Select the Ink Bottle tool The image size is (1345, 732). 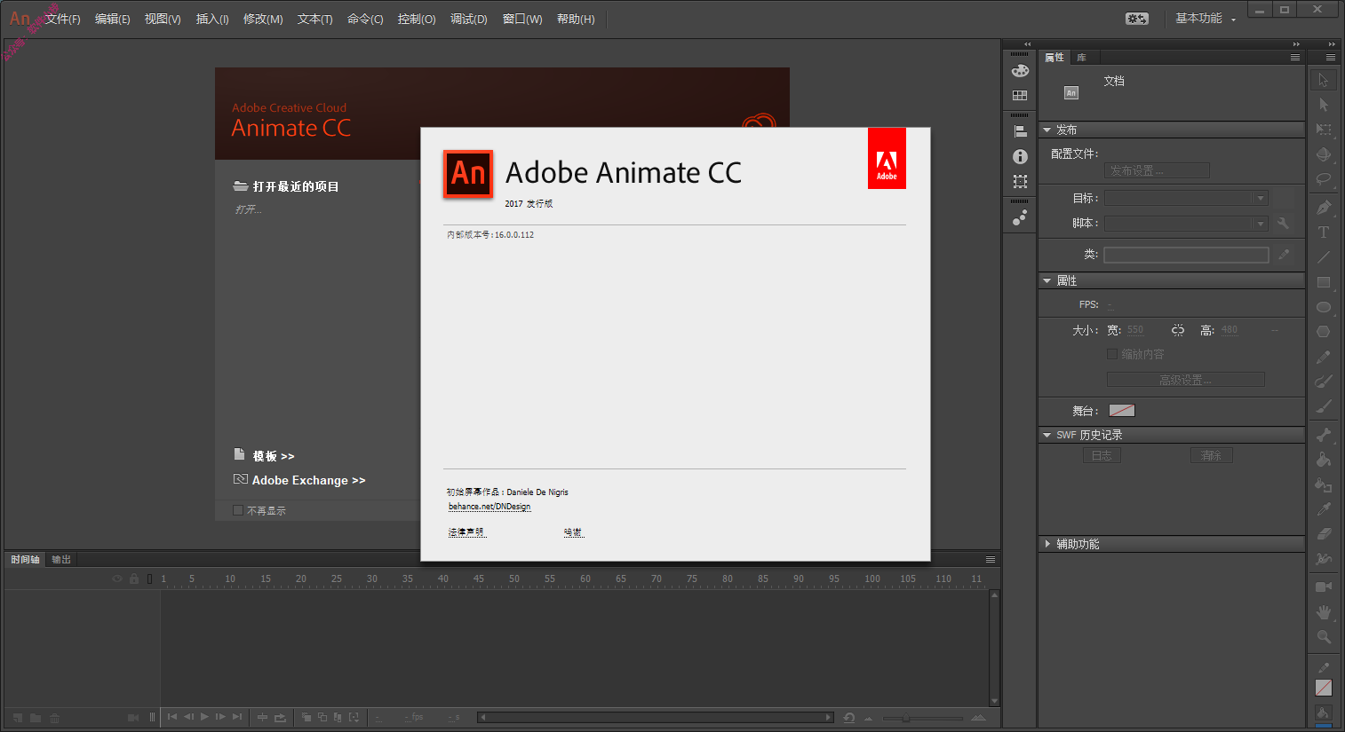[x=1324, y=484]
